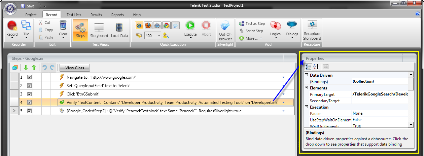Open the Reports ribbon tab
The width and height of the screenshot is (424, 156).
[x=117, y=15]
